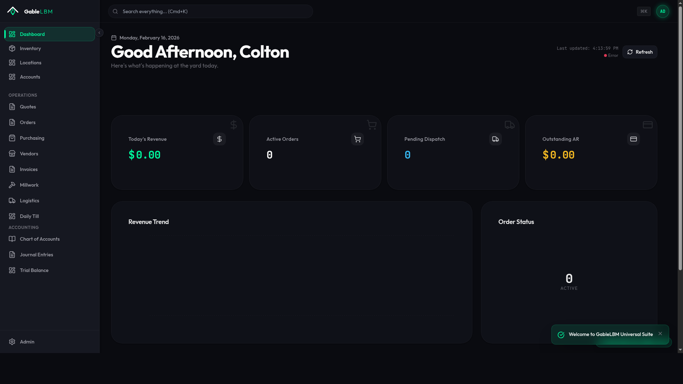Navigate to Daily Till
683x384 pixels.
click(29, 216)
